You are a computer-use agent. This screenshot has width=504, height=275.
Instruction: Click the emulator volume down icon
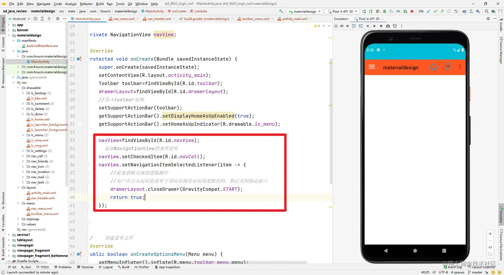[x=348, y=26]
